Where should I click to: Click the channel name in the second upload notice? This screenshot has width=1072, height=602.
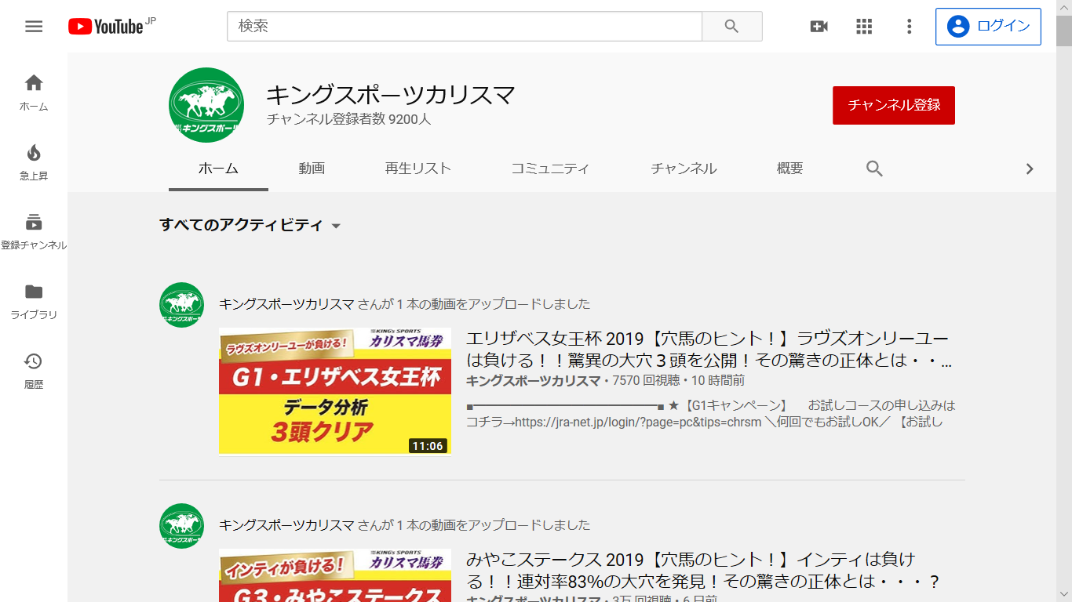[287, 525]
